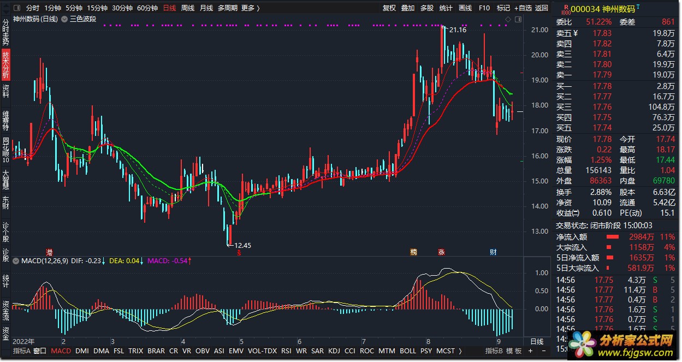The image size is (682, 362).
Task: Open 东财 in the left sidebar
Action: coord(5,203)
